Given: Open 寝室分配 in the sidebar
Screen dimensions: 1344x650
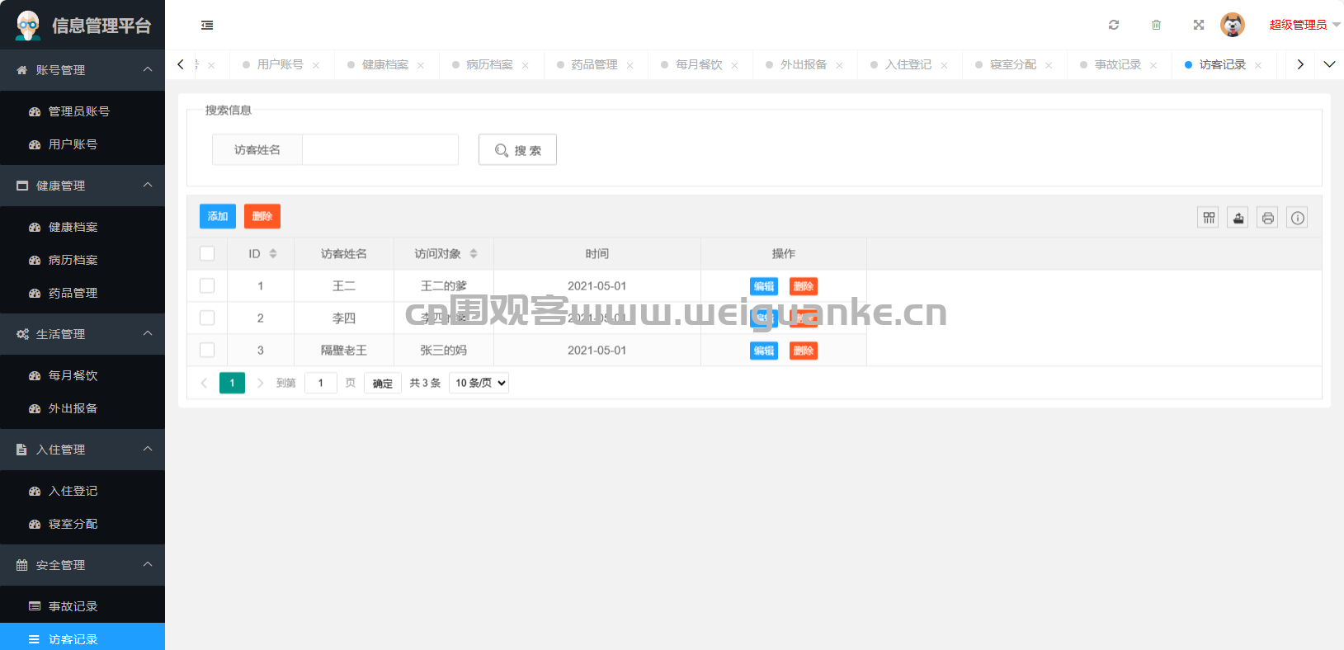Looking at the screenshot, I should [x=83, y=524].
